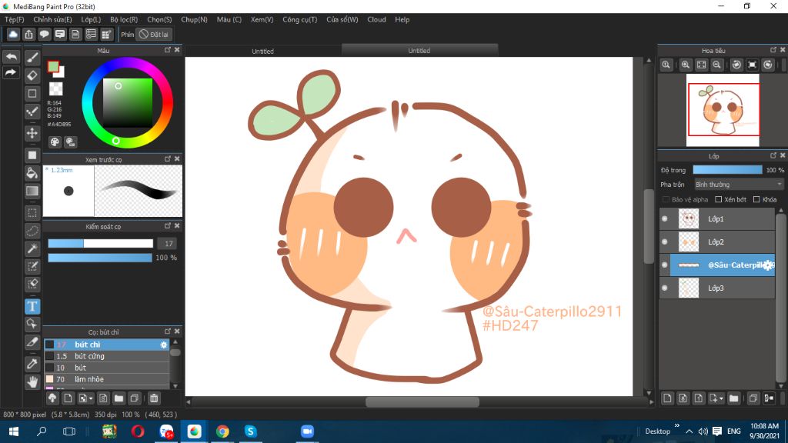Select the làm nhòe blur brush
788x443 pixels.
coord(107,379)
